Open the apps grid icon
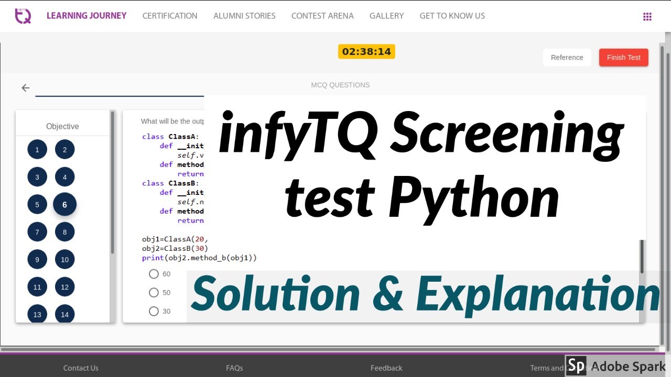Screen dimensions: 671x377 click(x=647, y=16)
